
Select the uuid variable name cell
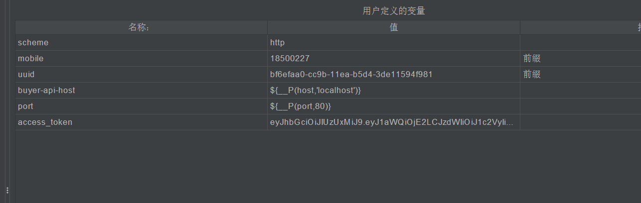click(x=141, y=75)
